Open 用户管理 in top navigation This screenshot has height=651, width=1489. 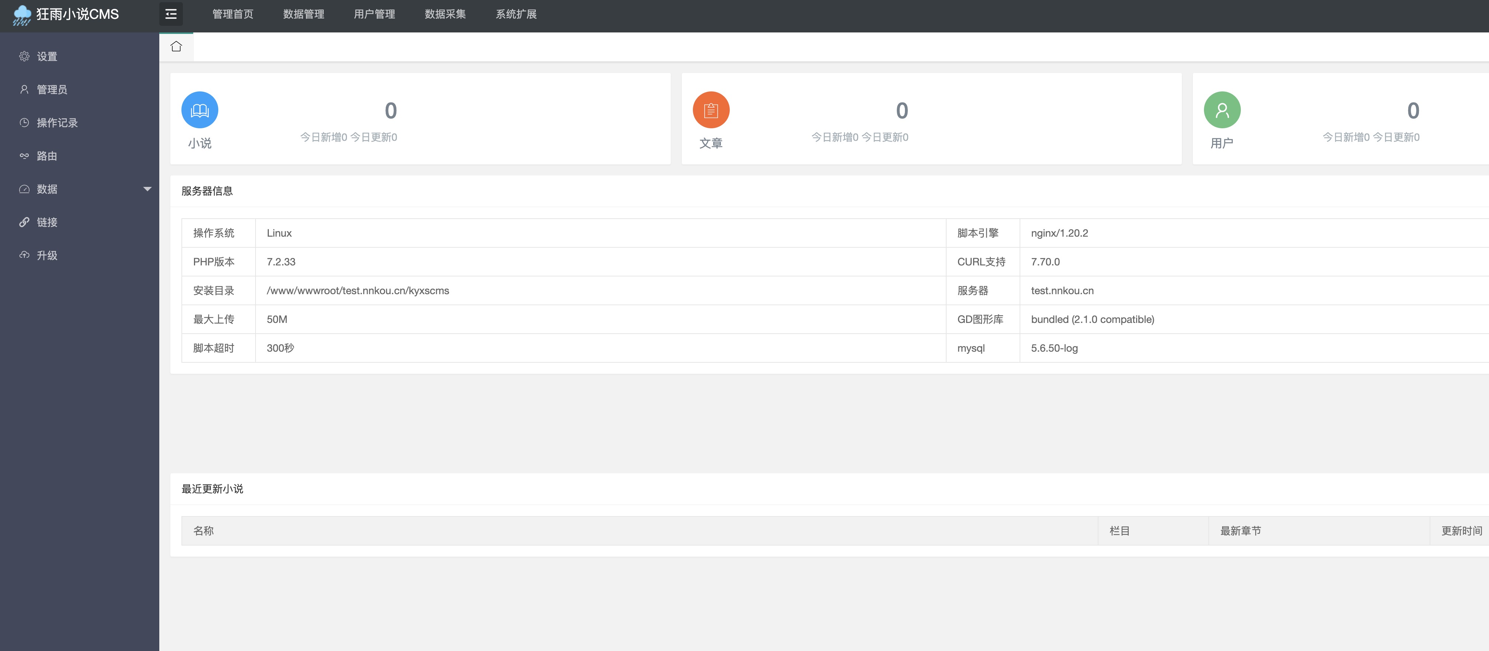(374, 14)
